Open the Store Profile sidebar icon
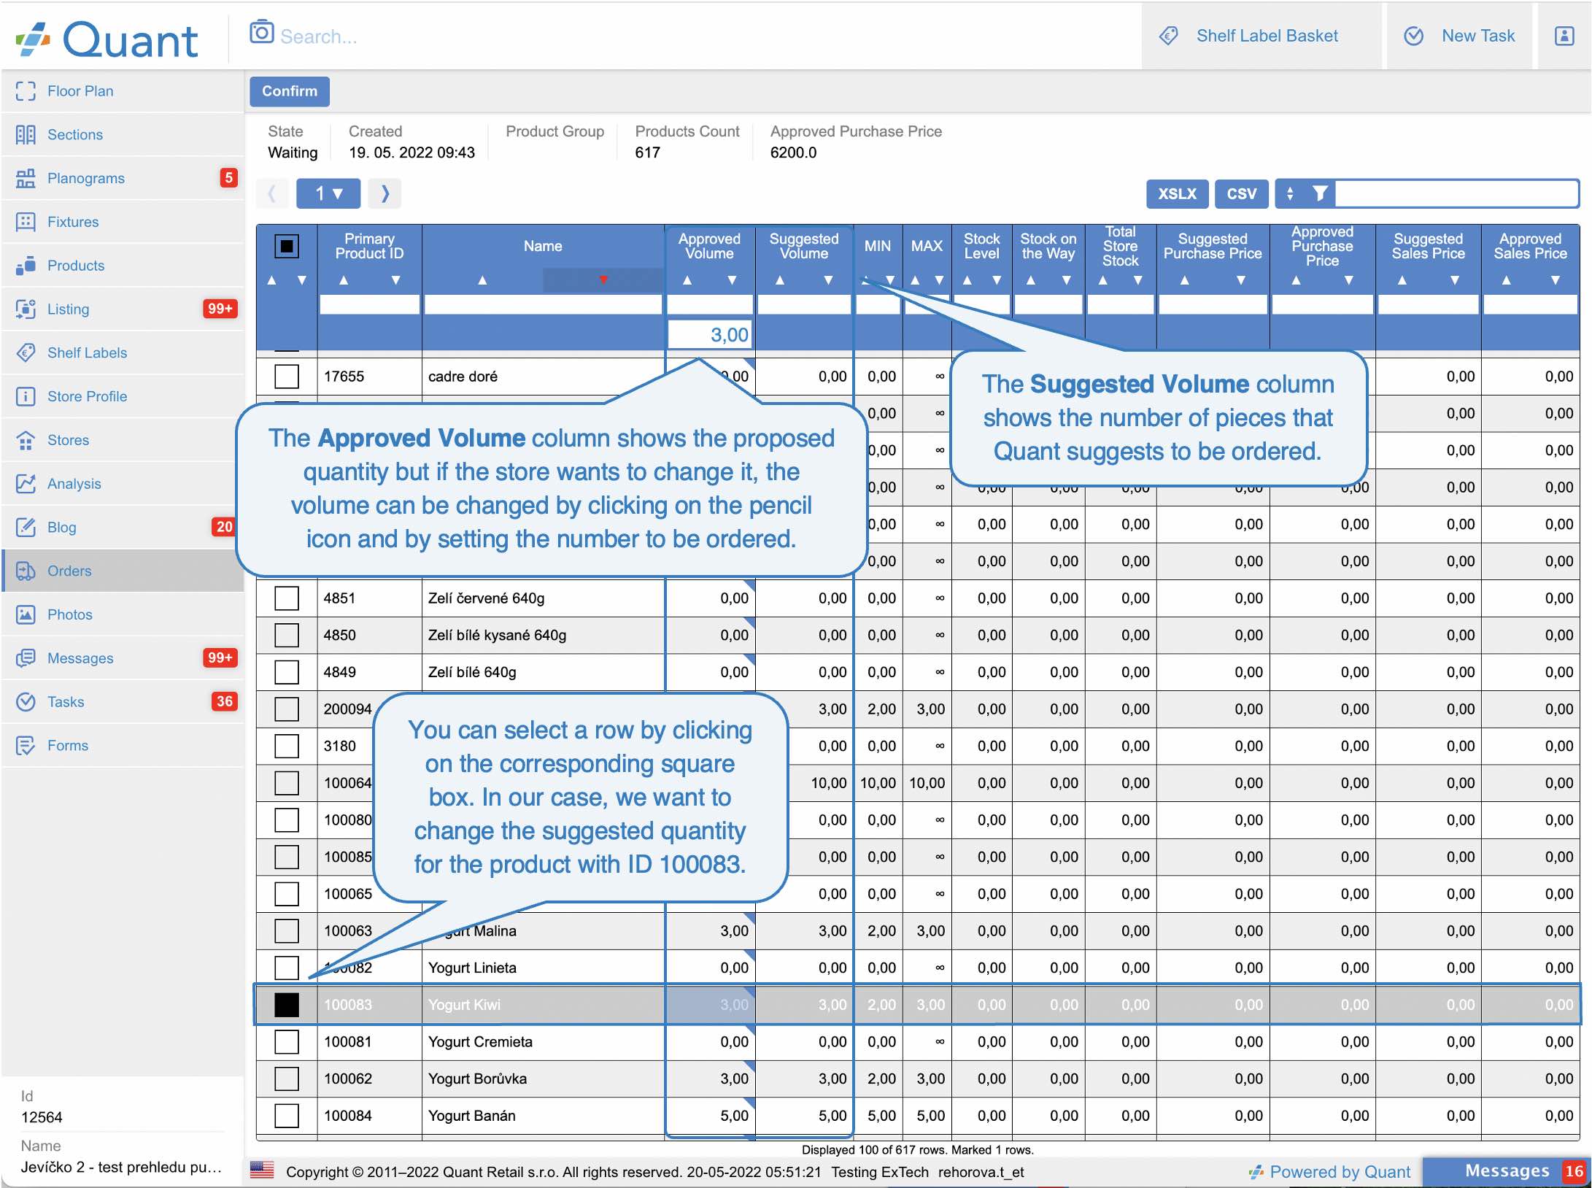1592x1188 pixels. click(26, 397)
